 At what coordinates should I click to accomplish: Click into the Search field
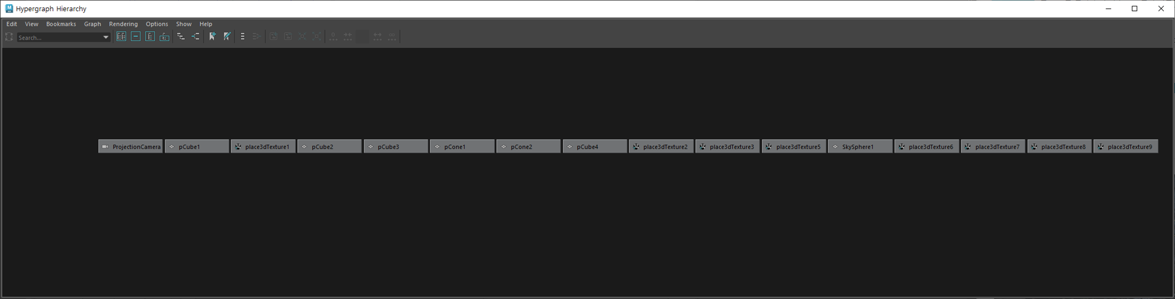pos(59,37)
